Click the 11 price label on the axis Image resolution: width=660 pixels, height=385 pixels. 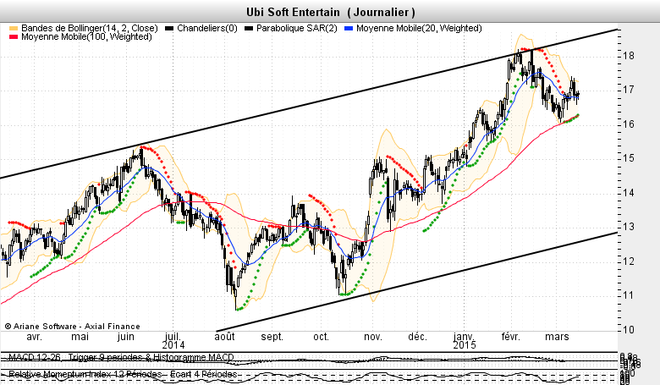pyautogui.click(x=629, y=296)
